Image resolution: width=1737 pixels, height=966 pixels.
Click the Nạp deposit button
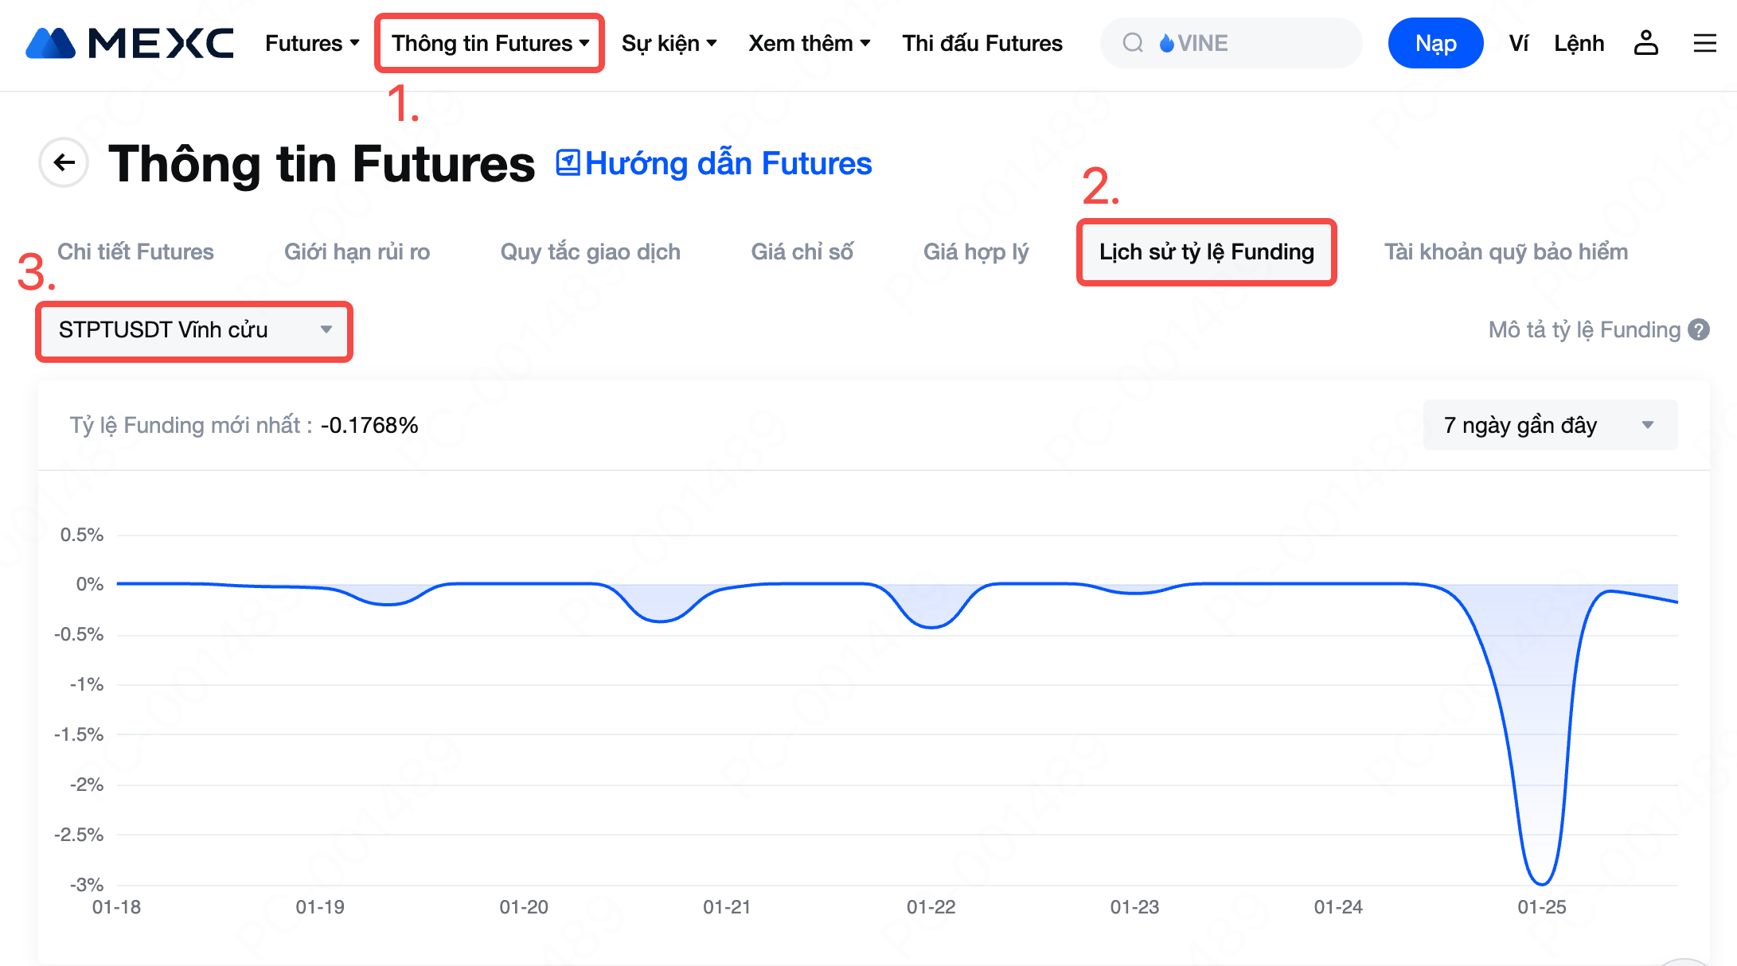(x=1435, y=43)
